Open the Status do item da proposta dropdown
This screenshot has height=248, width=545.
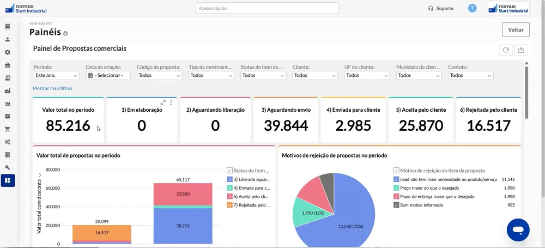pos(263,75)
